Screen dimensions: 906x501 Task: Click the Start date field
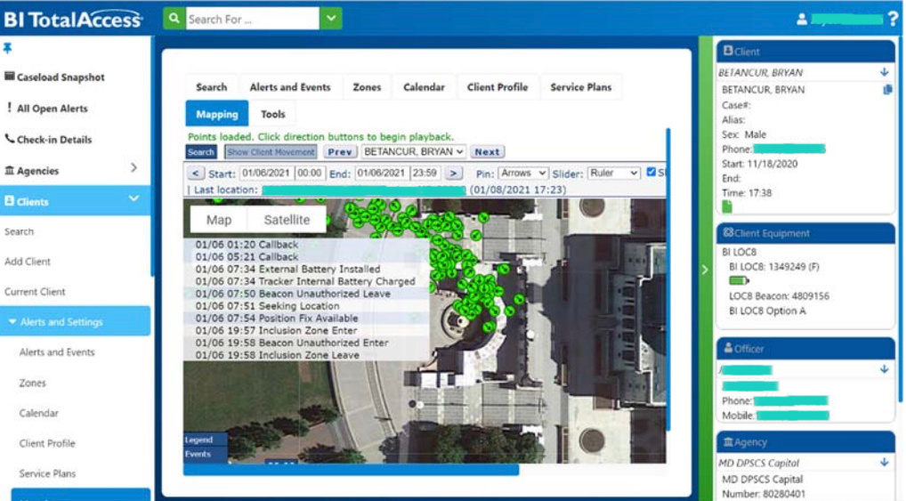pyautogui.click(x=266, y=173)
